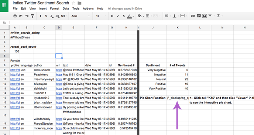Viewport: 254px width, 135px height.
Task: Redo the last action
Action: (27, 16)
